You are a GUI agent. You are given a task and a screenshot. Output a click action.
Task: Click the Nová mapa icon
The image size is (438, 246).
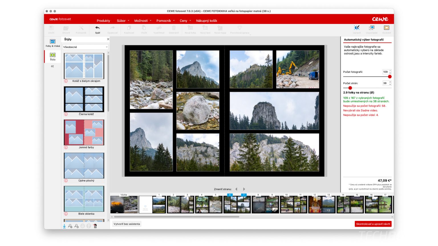tap(220, 28)
